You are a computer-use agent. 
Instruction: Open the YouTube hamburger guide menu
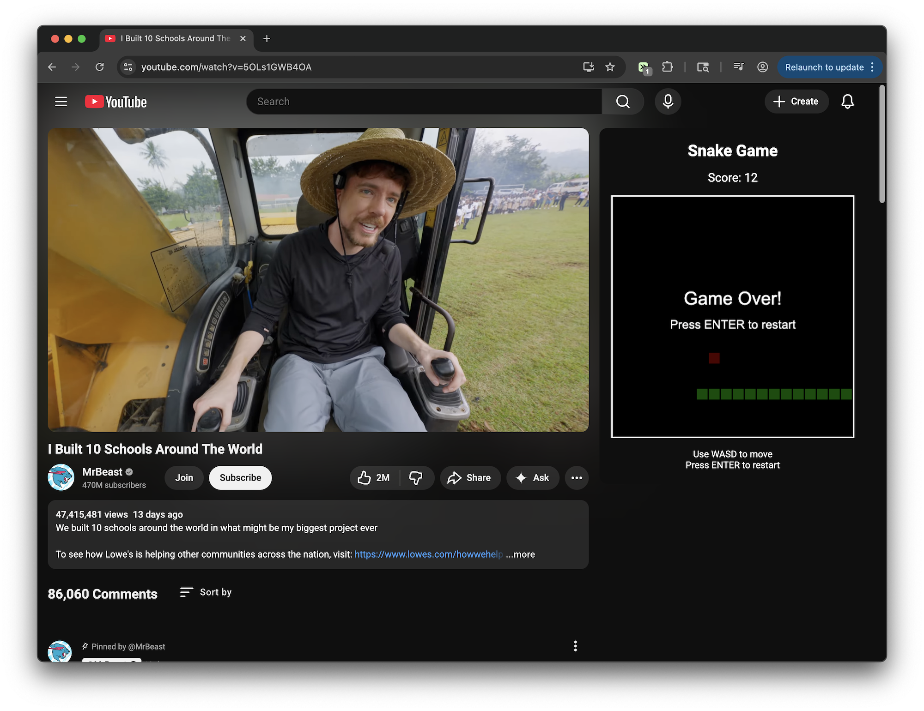(x=61, y=102)
